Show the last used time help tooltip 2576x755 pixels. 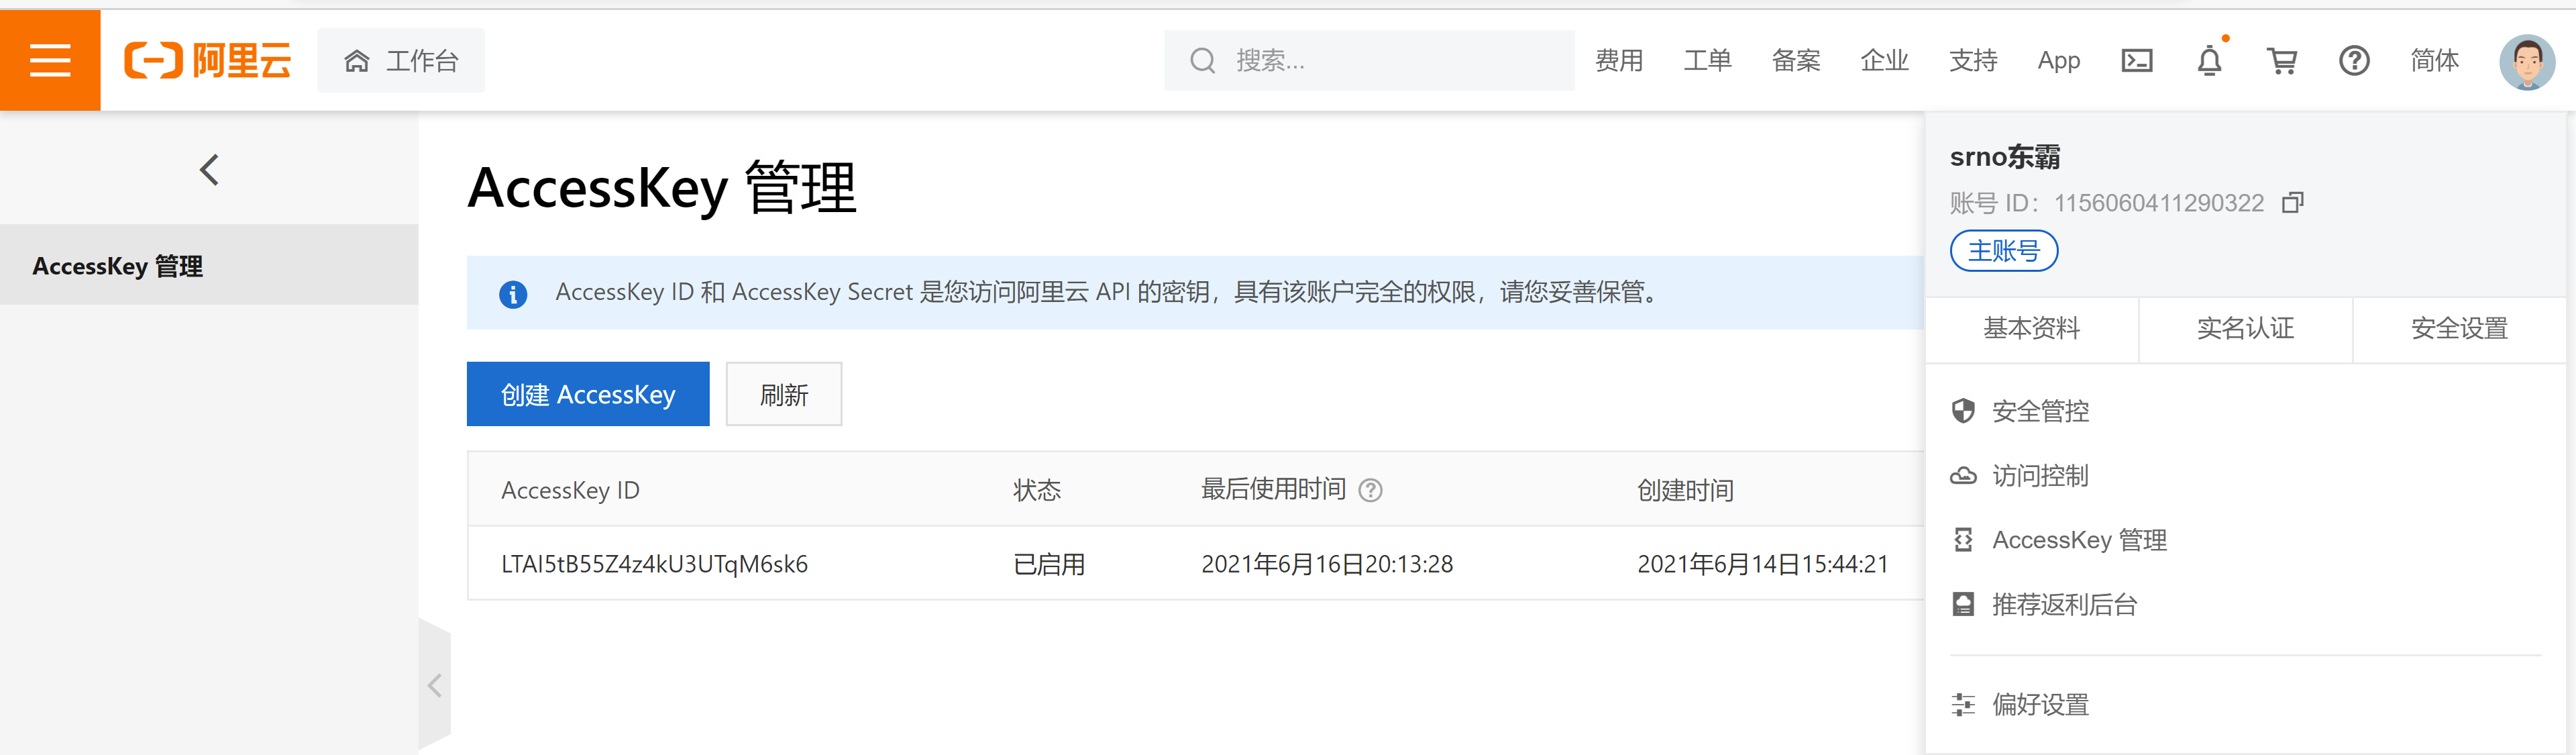pyautogui.click(x=1371, y=490)
